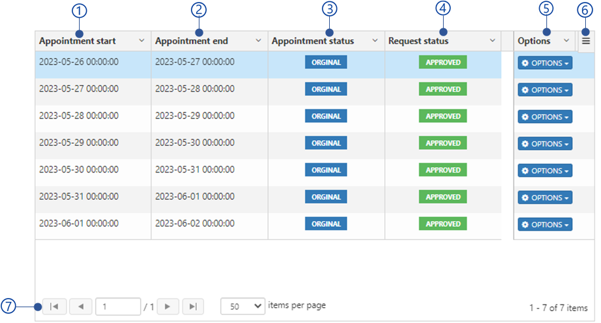Screen dimensions: 601x323
Task: Go to the previous page arrow
Action: [81, 306]
